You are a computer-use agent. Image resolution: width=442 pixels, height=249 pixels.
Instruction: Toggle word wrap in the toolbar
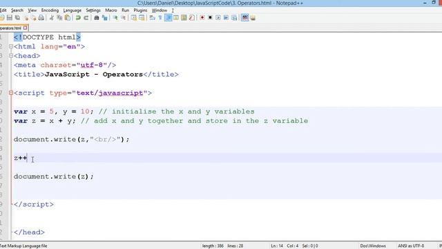tap(152, 18)
